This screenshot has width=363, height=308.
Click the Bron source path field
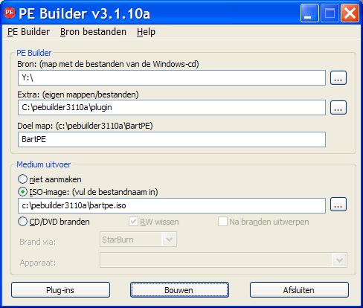172,78
